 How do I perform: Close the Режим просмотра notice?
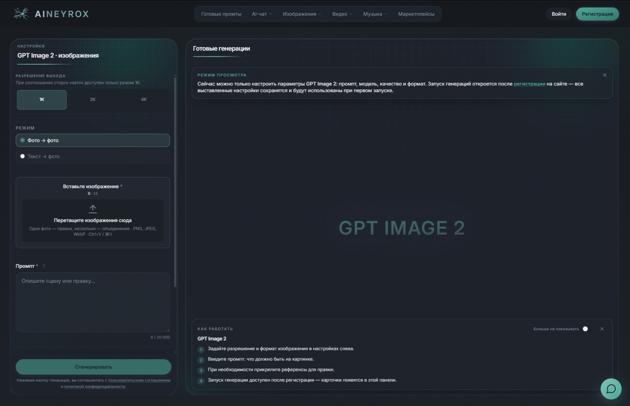click(x=605, y=75)
